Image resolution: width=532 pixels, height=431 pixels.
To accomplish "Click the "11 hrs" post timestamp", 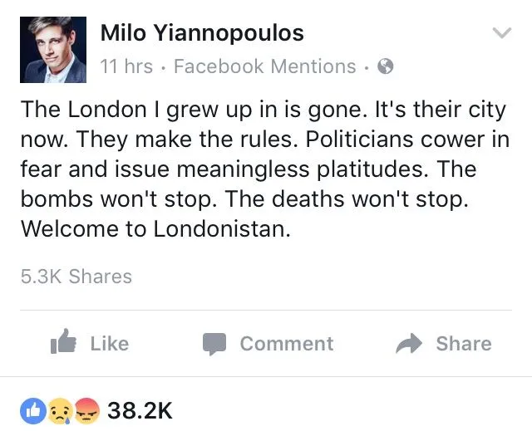I will [126, 66].
